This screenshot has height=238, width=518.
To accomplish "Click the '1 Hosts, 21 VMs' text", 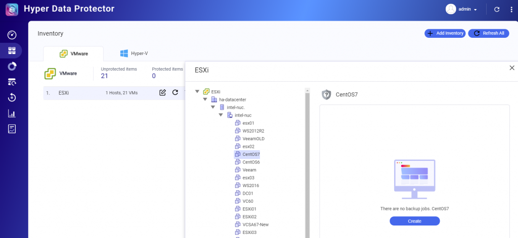I will pyautogui.click(x=121, y=93).
